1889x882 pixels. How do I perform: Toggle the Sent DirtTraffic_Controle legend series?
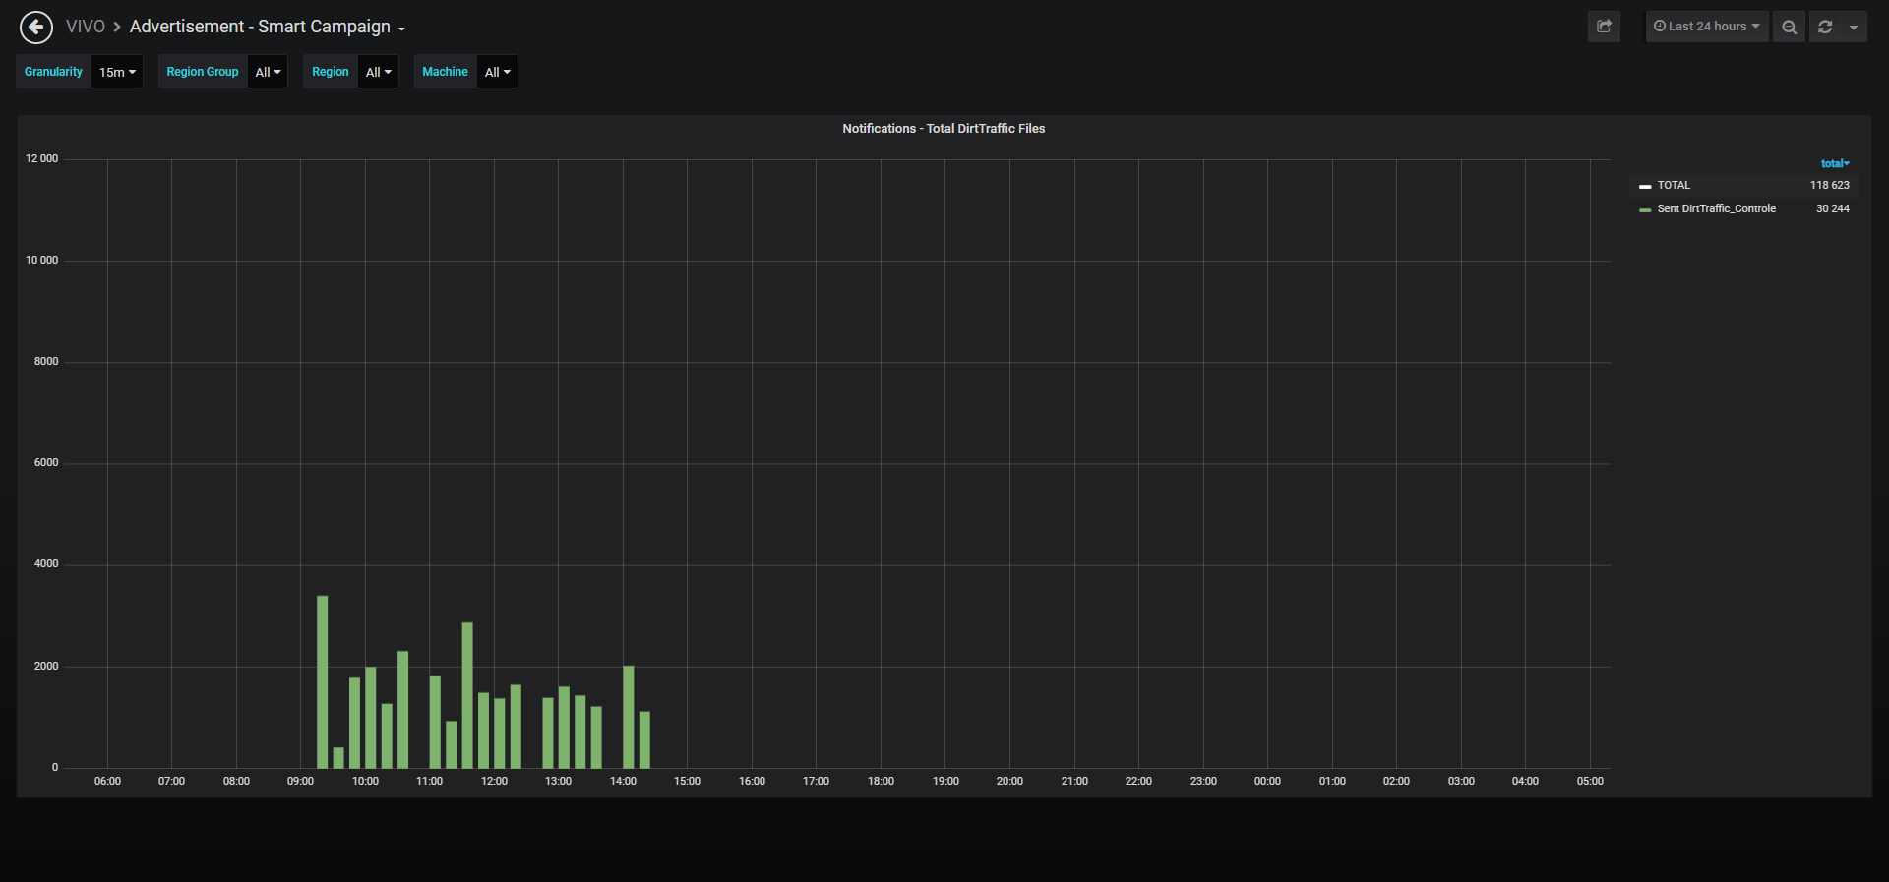1716,208
